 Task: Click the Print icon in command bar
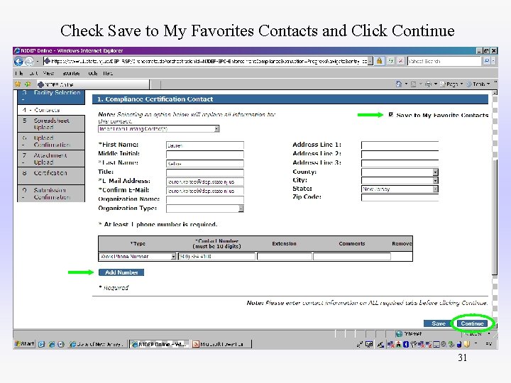(x=428, y=84)
